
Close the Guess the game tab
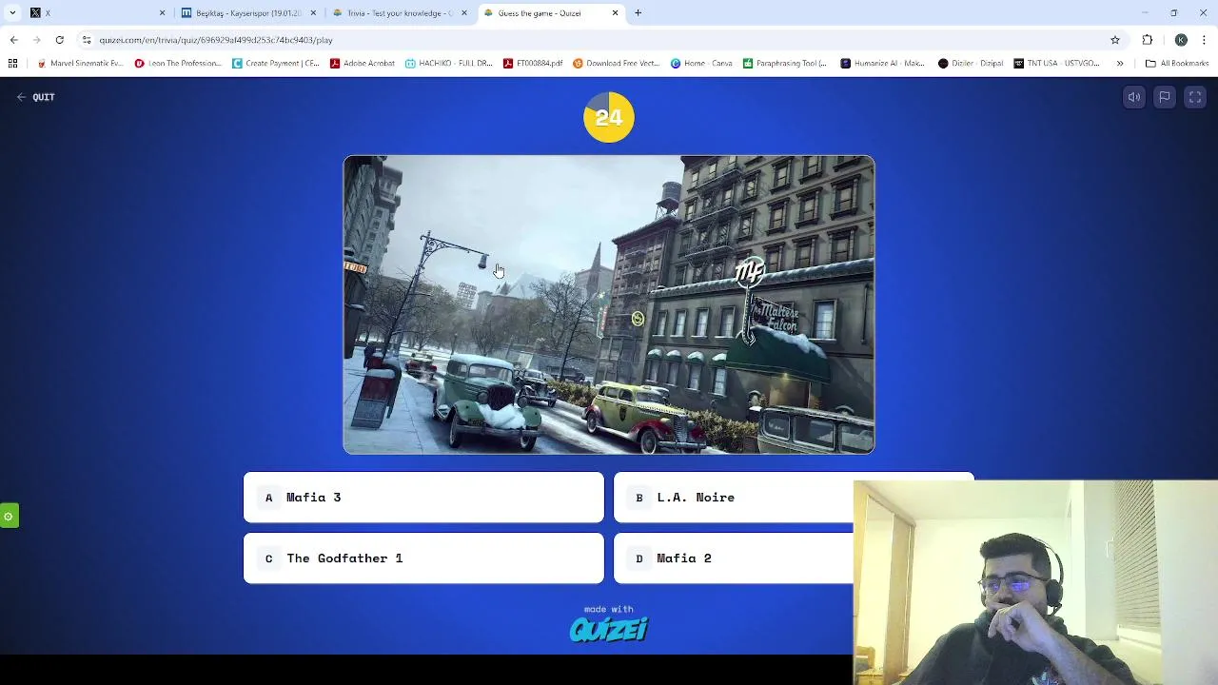click(x=615, y=13)
